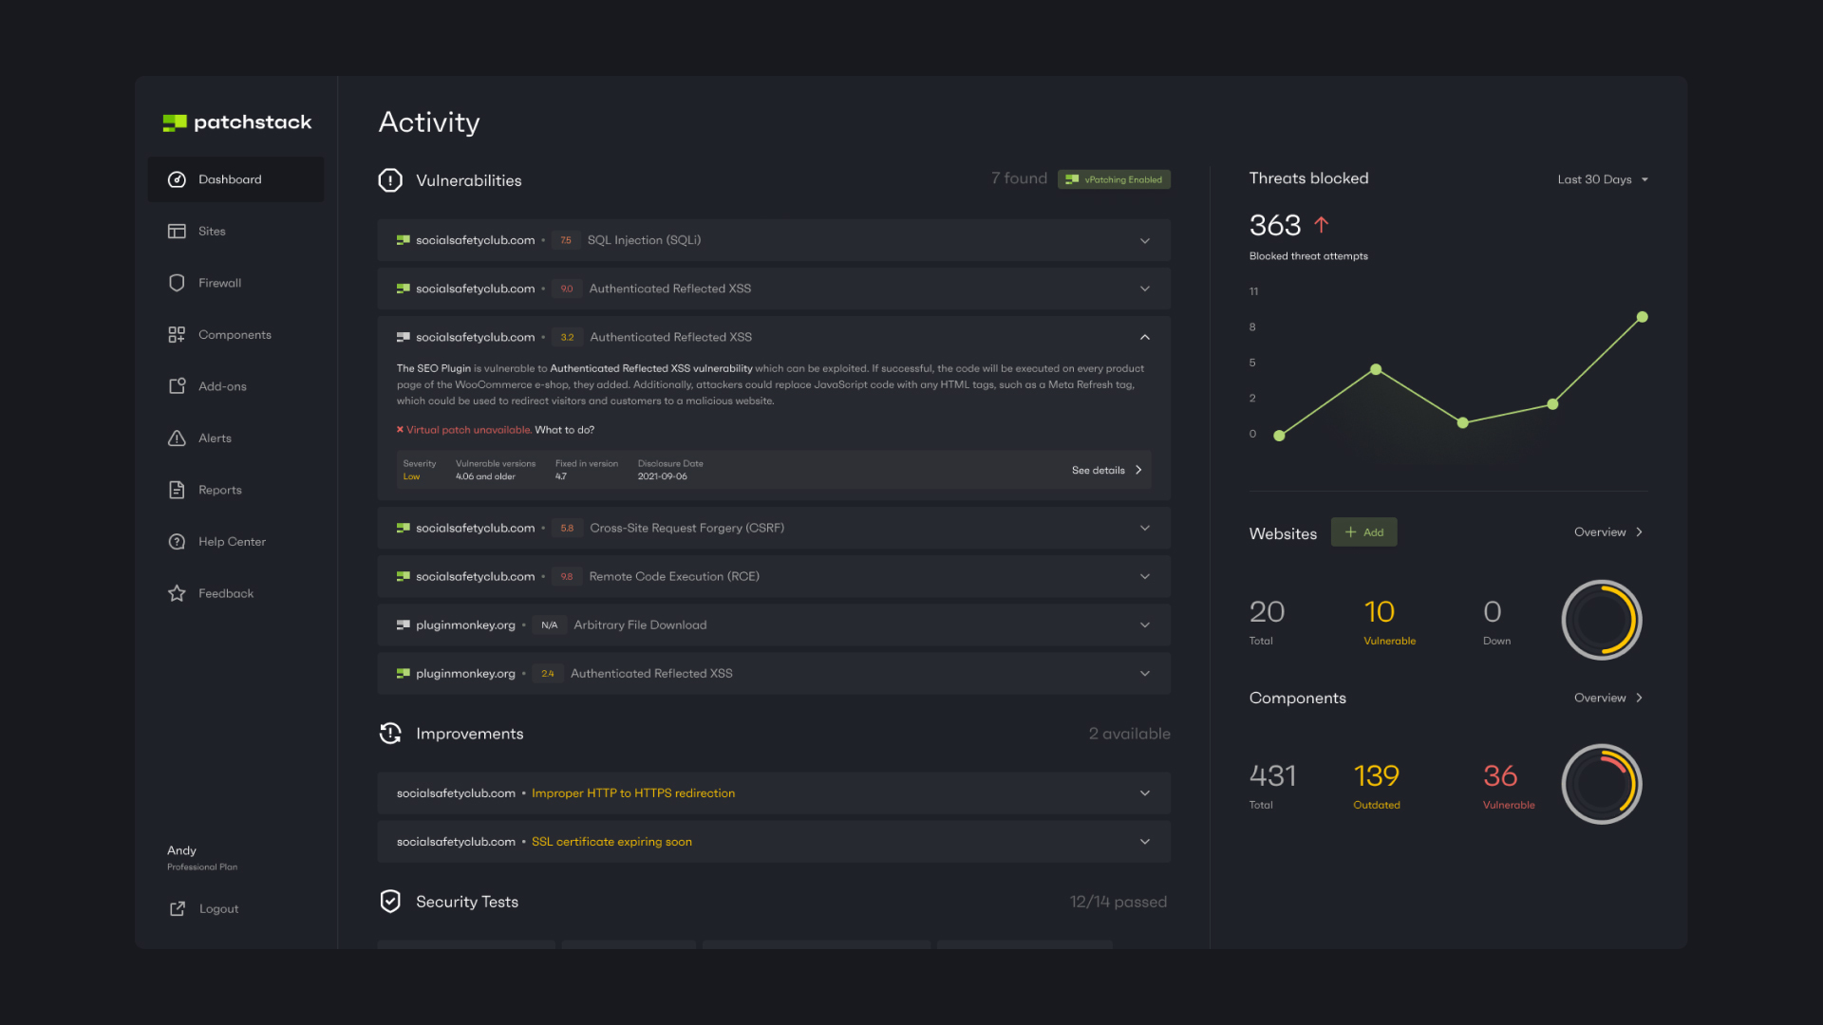
Task: Open the Last 30 Days dropdown filter
Action: [1603, 179]
